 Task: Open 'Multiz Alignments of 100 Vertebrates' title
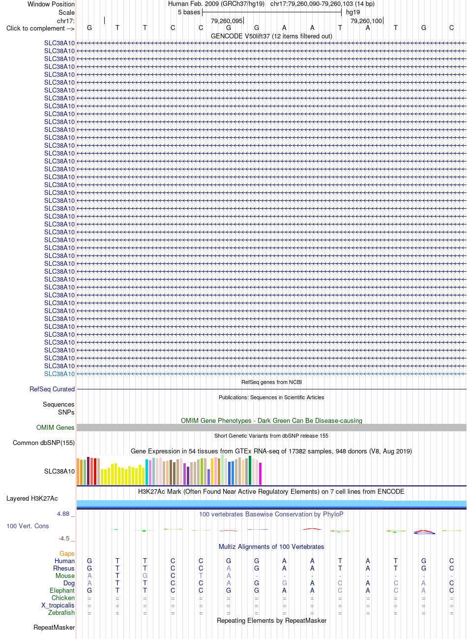[x=271, y=546]
